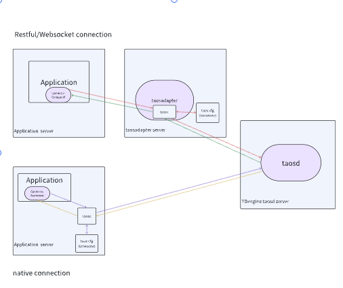343x288 pixels.
Task: Select the green arrow returning to the Restful connector
Action: (112, 103)
